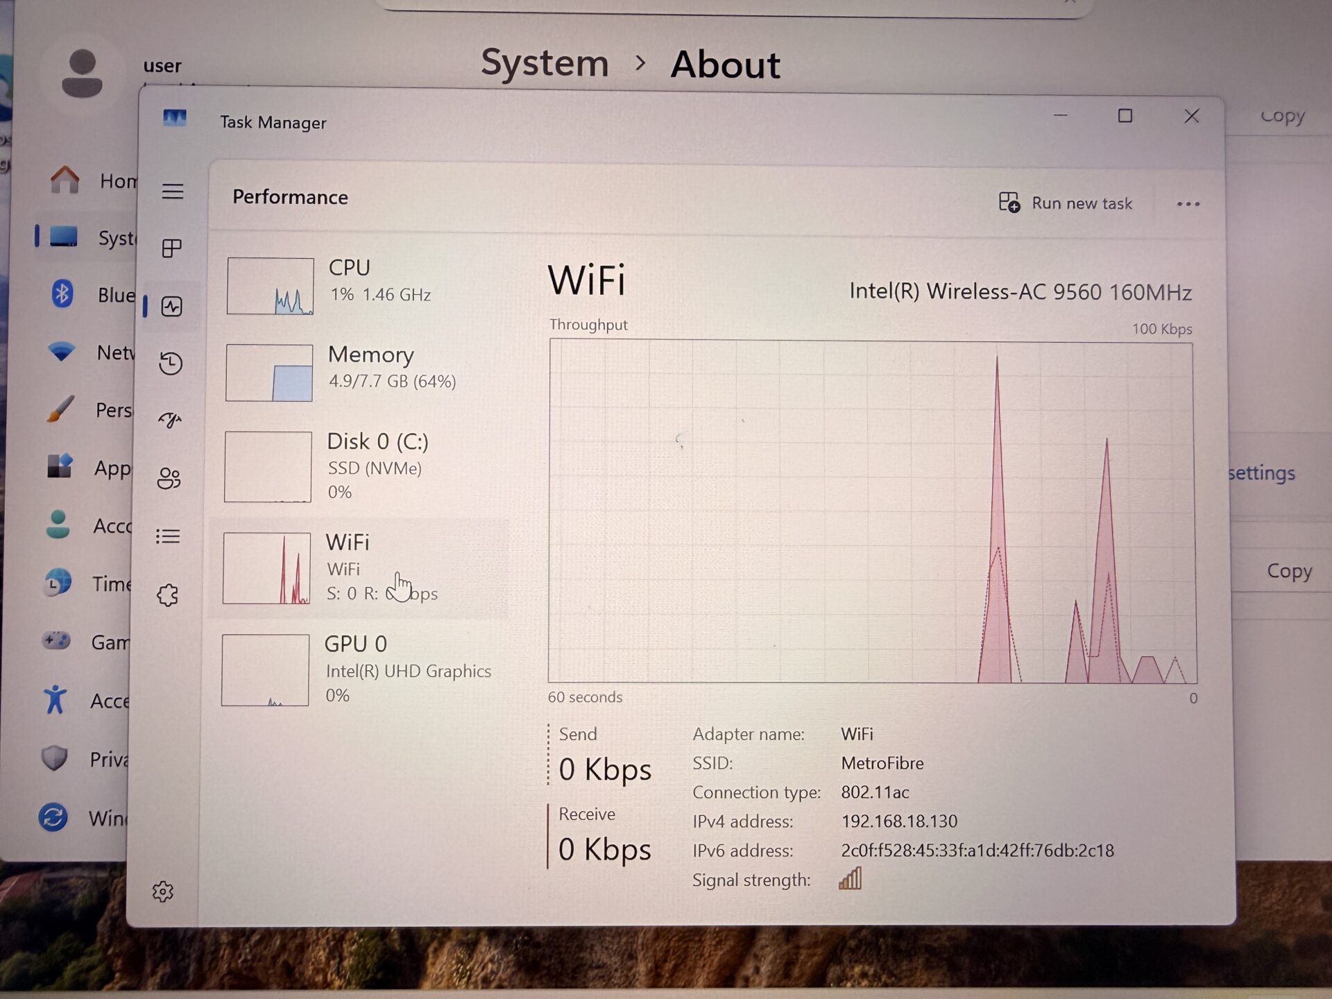Select the Performance page icon
The height and width of the screenshot is (999, 1332).
171,307
